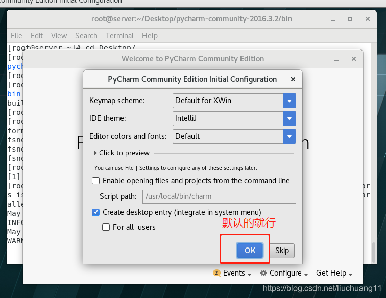Image resolution: width=386 pixels, height=298 pixels.
Task: Open Events menu on Welcome window
Action: point(232,273)
